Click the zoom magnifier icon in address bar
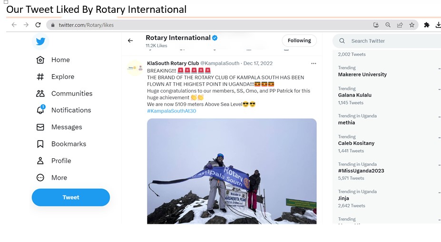Image resolution: width=441 pixels, height=242 pixels. coord(388,25)
